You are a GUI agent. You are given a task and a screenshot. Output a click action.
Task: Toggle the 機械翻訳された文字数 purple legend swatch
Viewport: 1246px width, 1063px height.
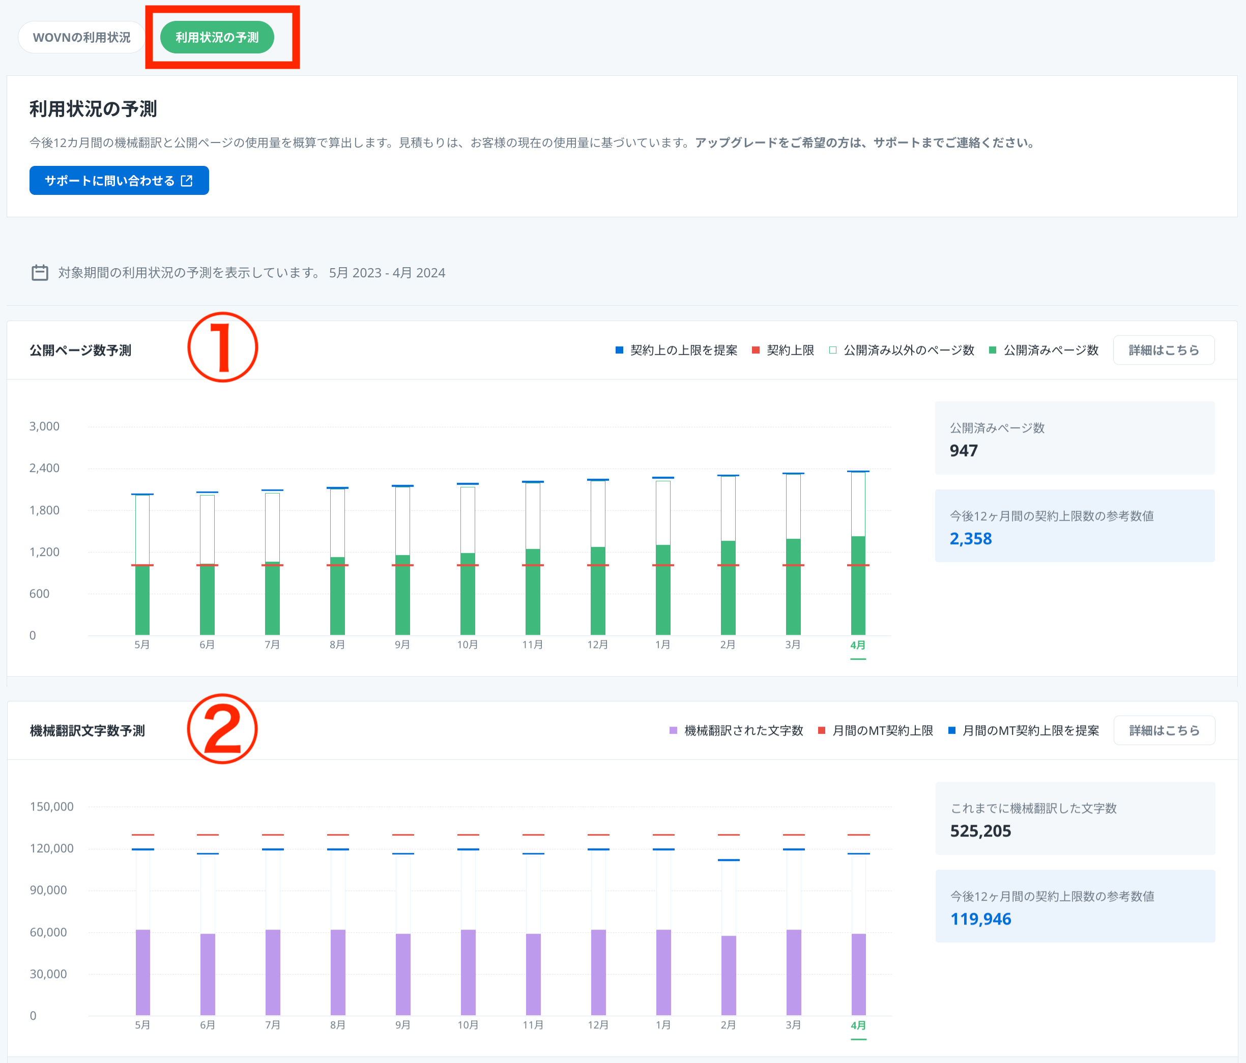click(674, 730)
